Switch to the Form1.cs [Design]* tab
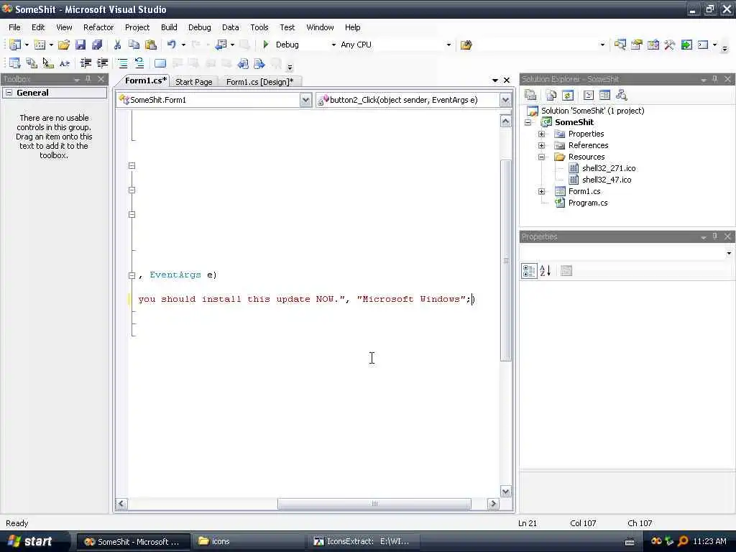Image resolution: width=736 pixels, height=552 pixels. 259,82
